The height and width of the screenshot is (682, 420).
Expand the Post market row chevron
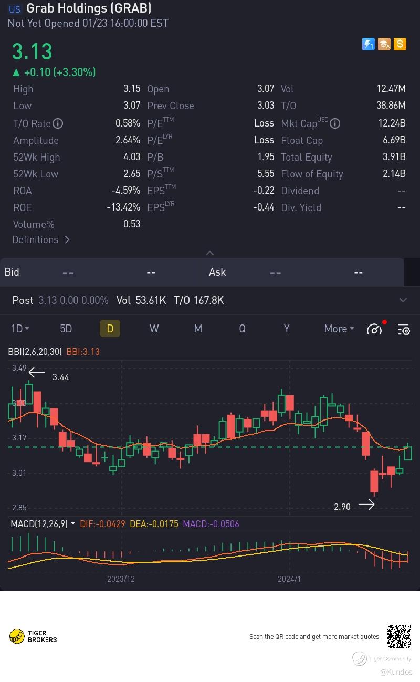coord(403,300)
